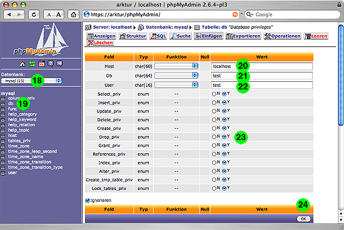Go to the Suche tab
Viewport: 344px width, 230px height.
(180, 36)
